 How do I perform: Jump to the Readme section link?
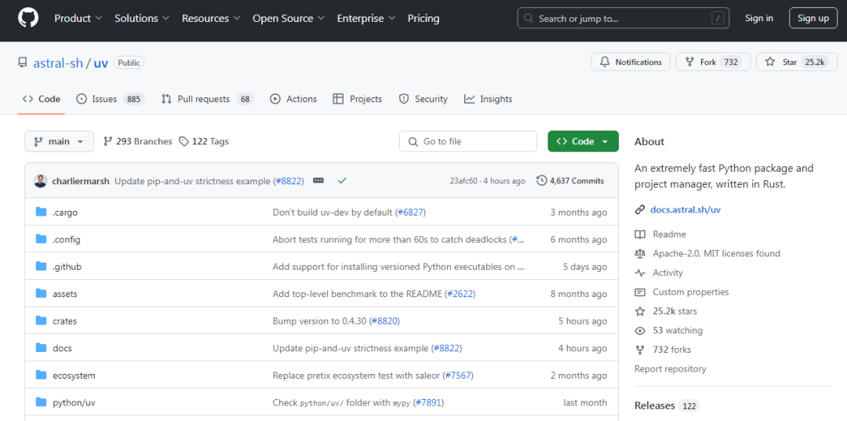(669, 234)
